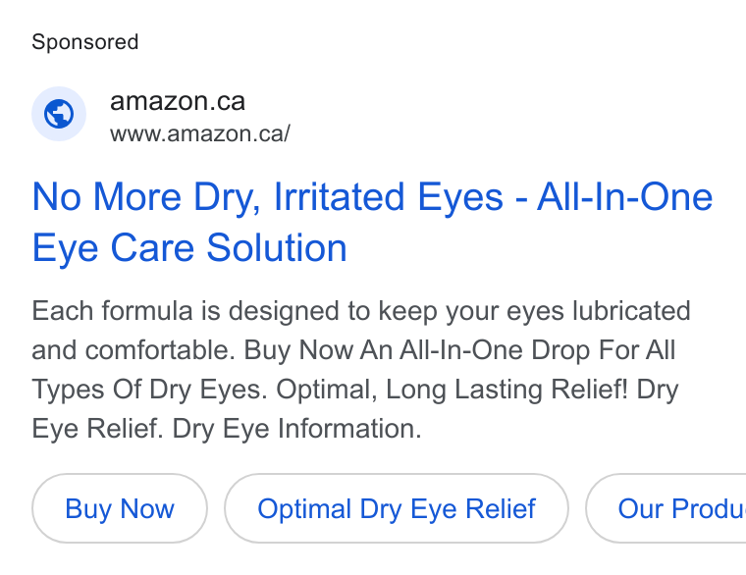
Task: Click the blue globe favicon icon
Action: tap(59, 114)
